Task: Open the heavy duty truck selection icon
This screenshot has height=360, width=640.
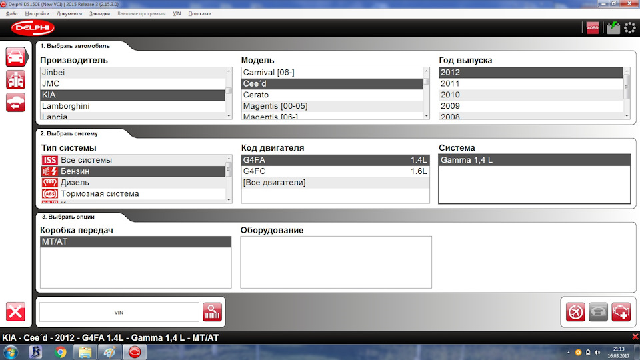Action: 15,79
